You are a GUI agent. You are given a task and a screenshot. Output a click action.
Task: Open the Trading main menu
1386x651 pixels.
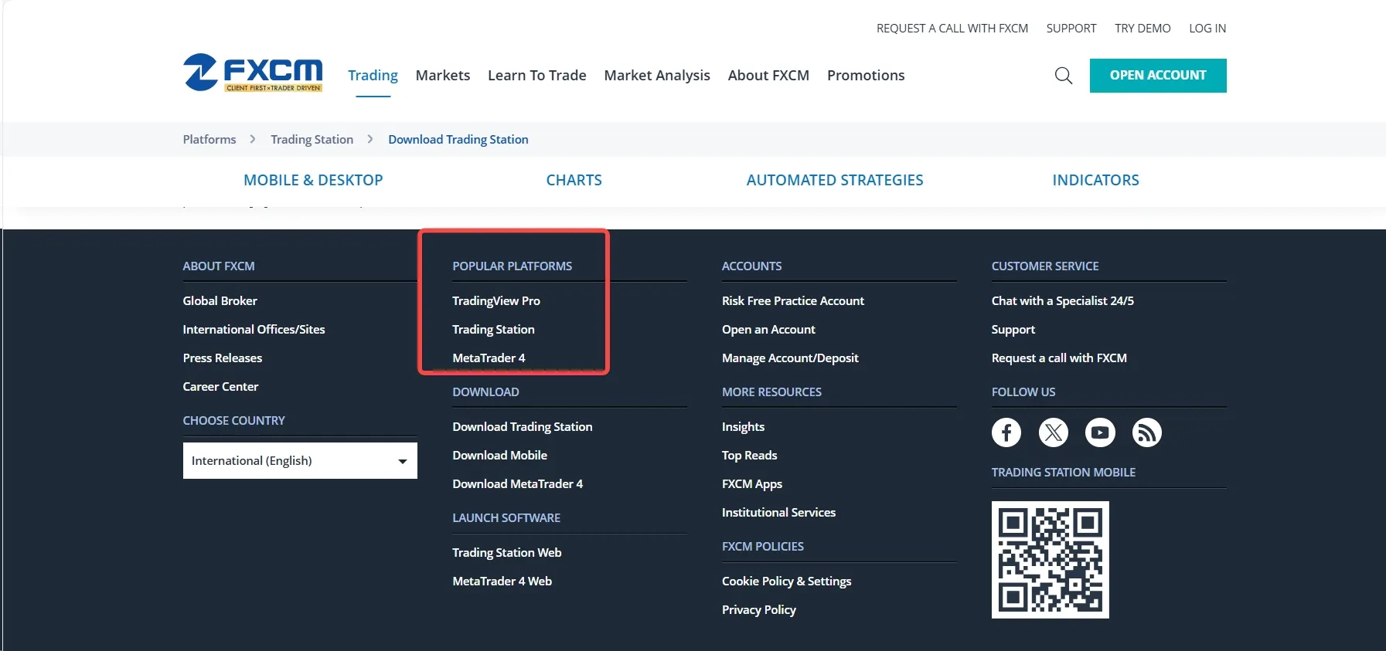point(373,76)
